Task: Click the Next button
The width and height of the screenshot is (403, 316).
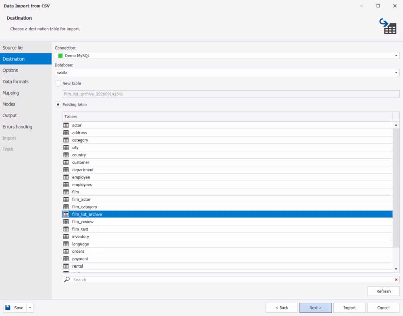Action: tap(316, 308)
